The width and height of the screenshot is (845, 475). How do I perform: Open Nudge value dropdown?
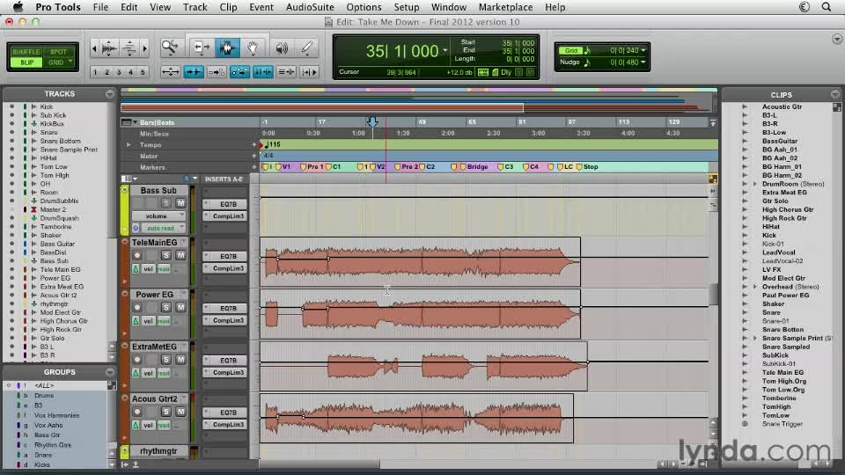pos(643,62)
